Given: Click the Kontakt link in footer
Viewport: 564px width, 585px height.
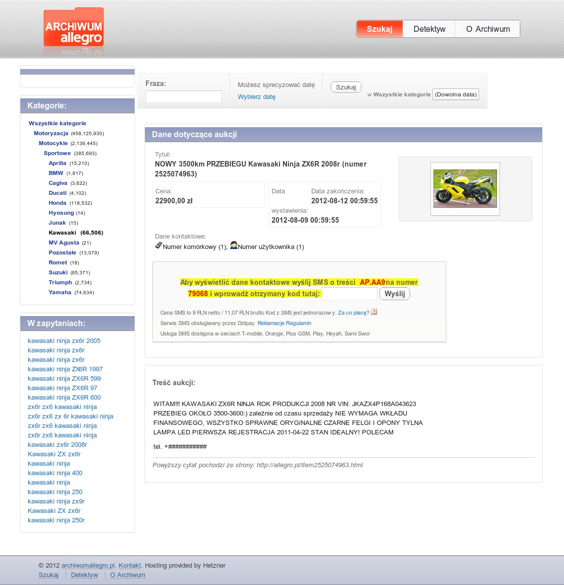Looking at the screenshot, I should click(x=130, y=566).
